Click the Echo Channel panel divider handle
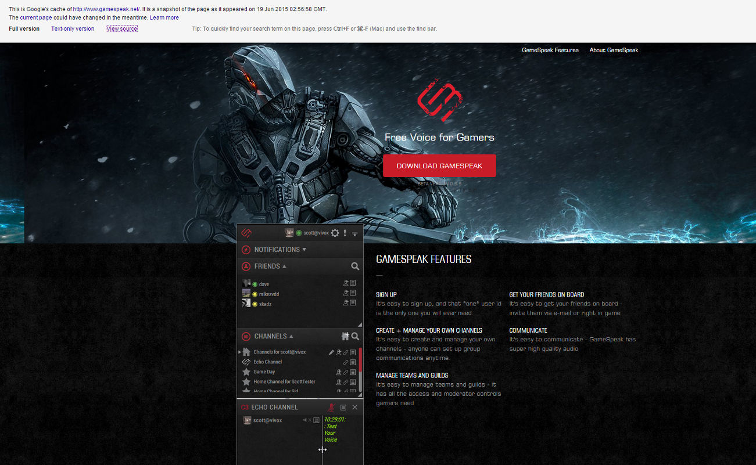This screenshot has width=756, height=465. tap(322, 449)
